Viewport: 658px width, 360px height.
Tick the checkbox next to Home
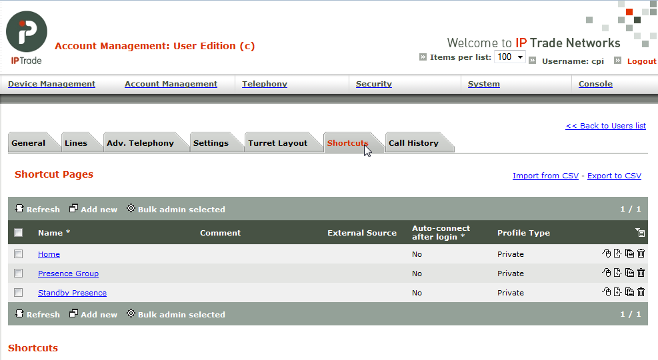pyautogui.click(x=19, y=254)
